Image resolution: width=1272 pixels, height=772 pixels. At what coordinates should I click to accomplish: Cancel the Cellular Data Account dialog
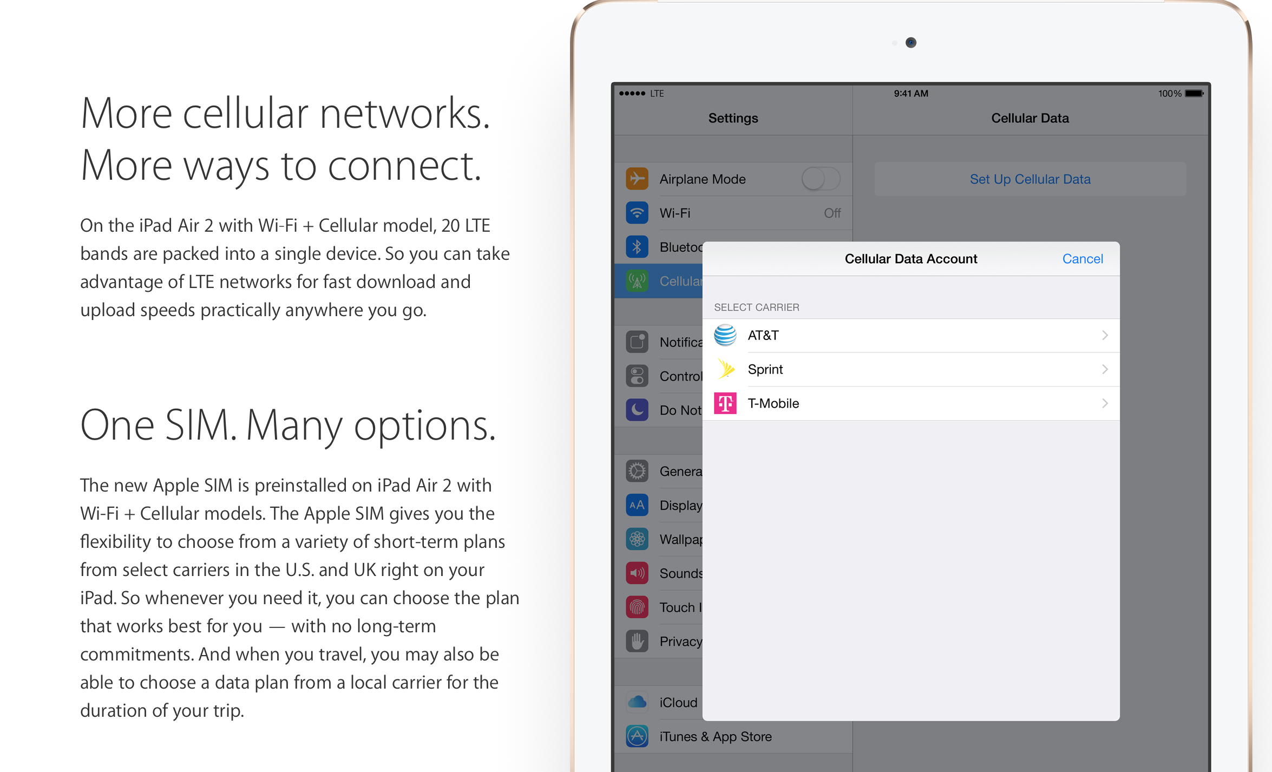tap(1083, 260)
